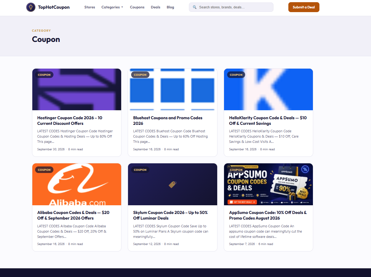Click the price tag icon on Skylum card
371x277 pixels.
click(172, 184)
